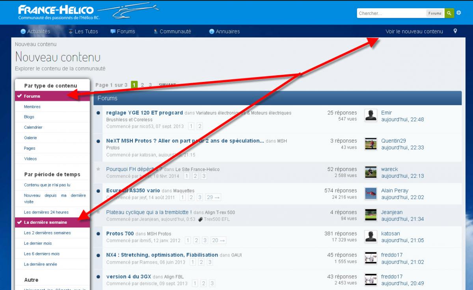
Task: Filter by Membres content type
Action: click(52, 106)
